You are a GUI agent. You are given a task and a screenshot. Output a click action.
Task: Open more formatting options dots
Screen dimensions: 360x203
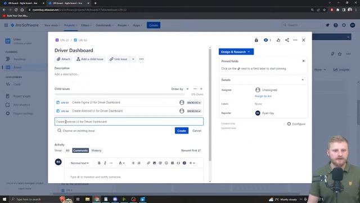pyautogui.click(x=111, y=163)
